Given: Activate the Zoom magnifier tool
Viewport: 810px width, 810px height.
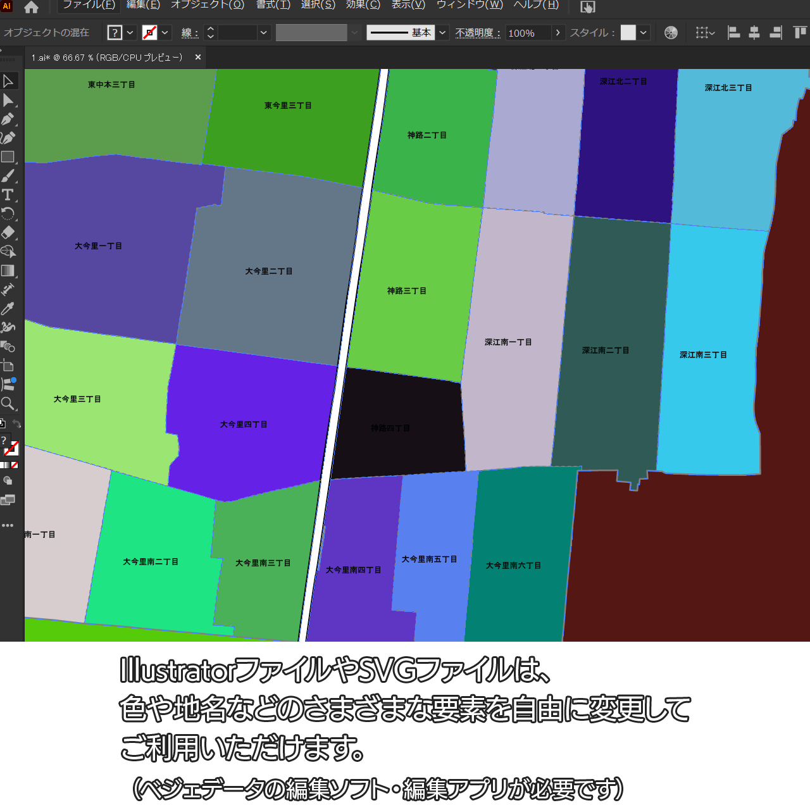Looking at the screenshot, I should tap(8, 404).
